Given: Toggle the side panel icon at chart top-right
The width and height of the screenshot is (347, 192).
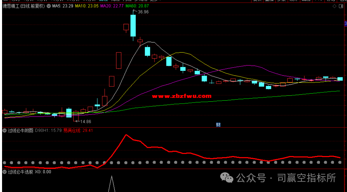Looking at the screenshot, I should click(x=341, y=7).
